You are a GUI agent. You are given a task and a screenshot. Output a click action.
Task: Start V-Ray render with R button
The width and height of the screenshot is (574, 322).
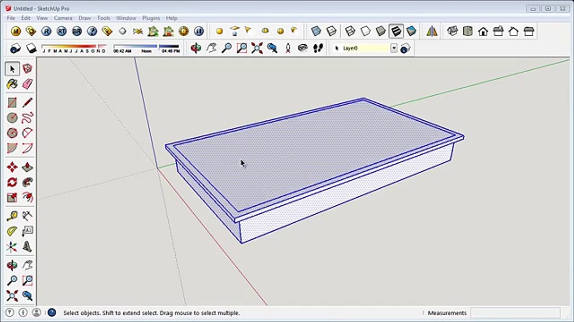46,31
